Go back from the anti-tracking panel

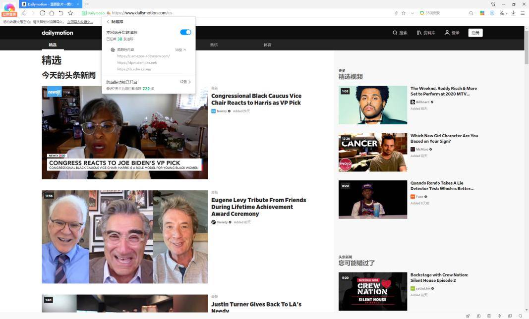tap(108, 22)
